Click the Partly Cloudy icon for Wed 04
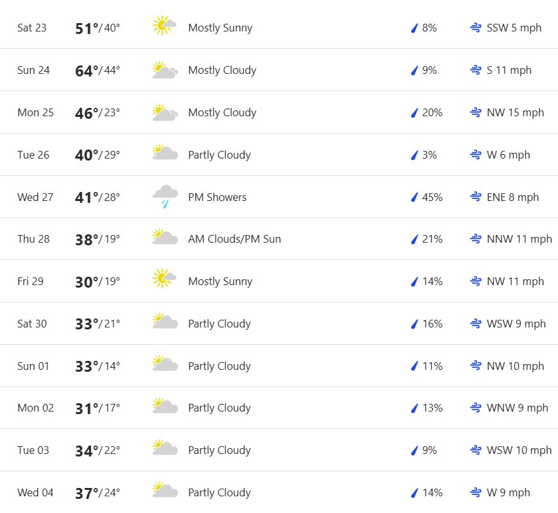The height and width of the screenshot is (513, 558). click(165, 489)
